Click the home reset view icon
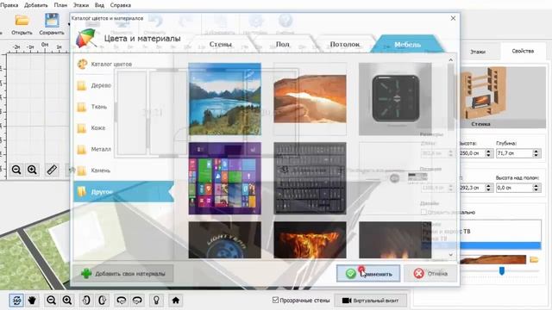The height and width of the screenshot is (310, 552). (176, 301)
